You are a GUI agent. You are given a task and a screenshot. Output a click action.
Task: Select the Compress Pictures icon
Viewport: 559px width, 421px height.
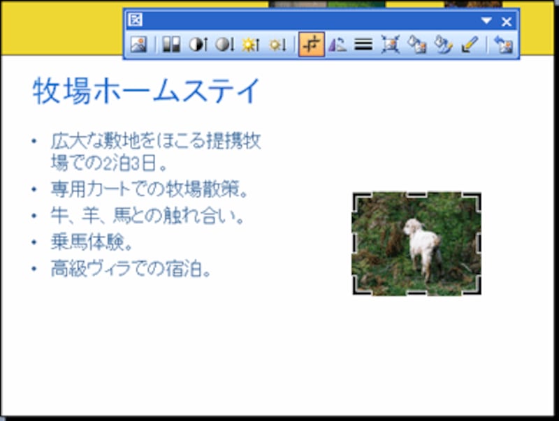coord(391,44)
